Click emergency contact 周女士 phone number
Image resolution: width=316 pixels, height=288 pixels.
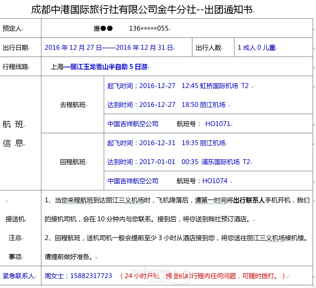[91, 276]
